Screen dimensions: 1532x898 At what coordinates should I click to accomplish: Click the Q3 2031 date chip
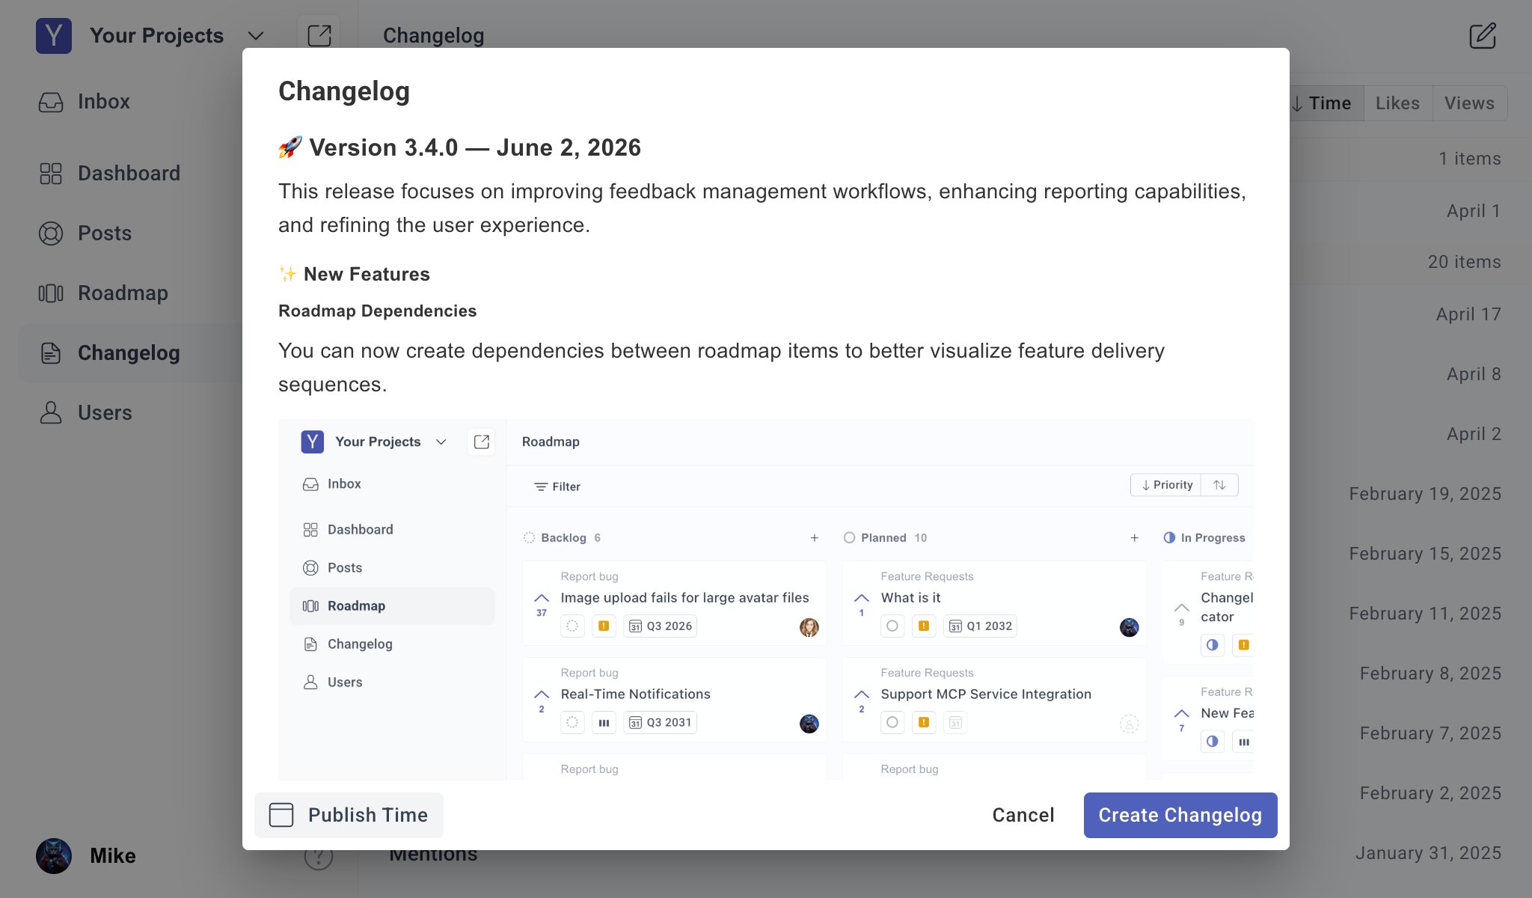pos(661,723)
